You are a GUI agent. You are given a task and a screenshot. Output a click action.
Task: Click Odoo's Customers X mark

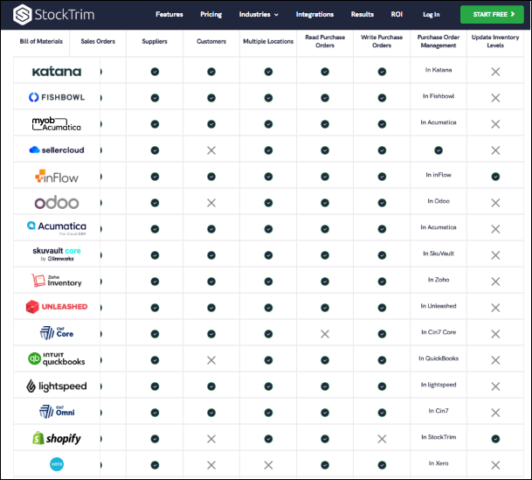tap(211, 203)
